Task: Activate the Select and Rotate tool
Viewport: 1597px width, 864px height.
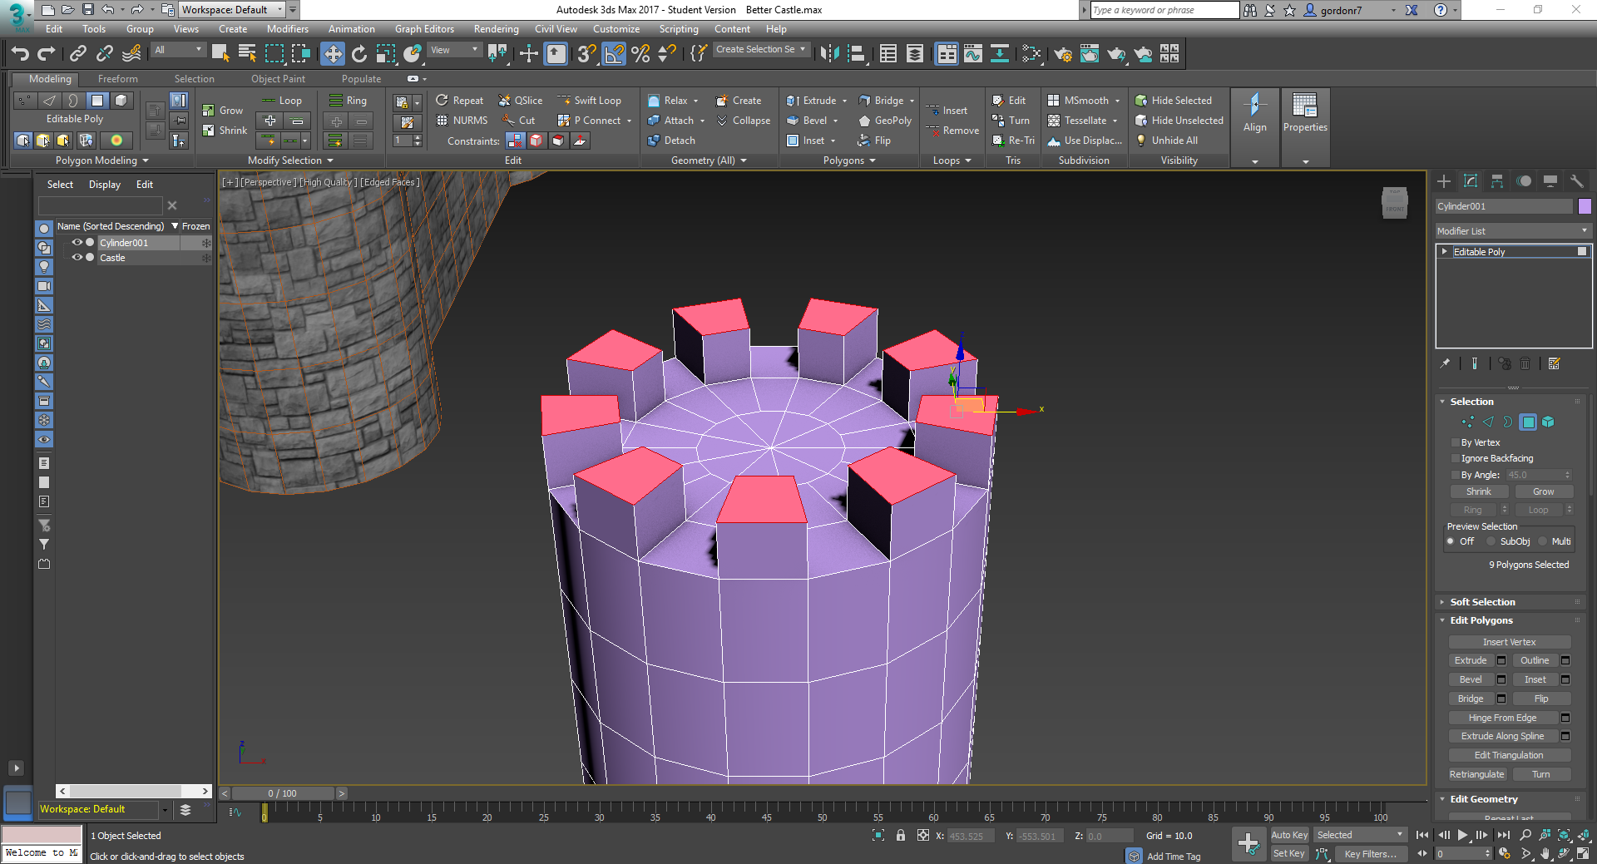Action: [358, 54]
